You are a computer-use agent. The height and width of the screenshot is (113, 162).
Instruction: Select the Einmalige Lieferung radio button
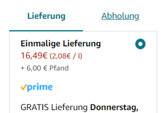(x=140, y=44)
